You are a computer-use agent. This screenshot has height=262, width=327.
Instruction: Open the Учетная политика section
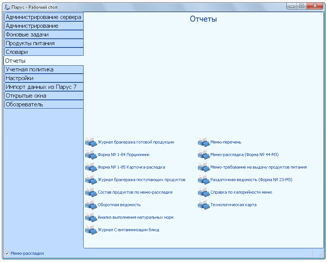[x=44, y=69]
